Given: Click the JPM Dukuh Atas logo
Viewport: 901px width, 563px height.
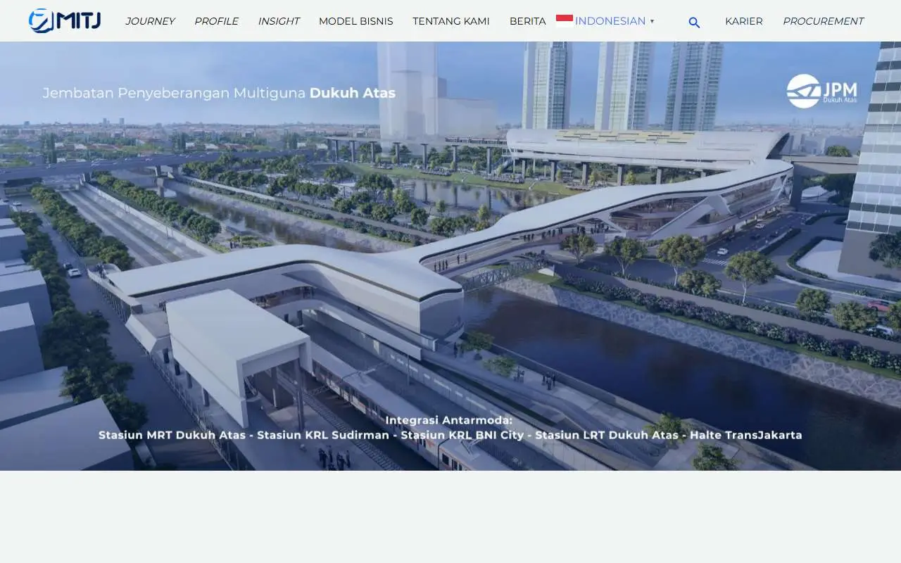Looking at the screenshot, I should click(822, 91).
